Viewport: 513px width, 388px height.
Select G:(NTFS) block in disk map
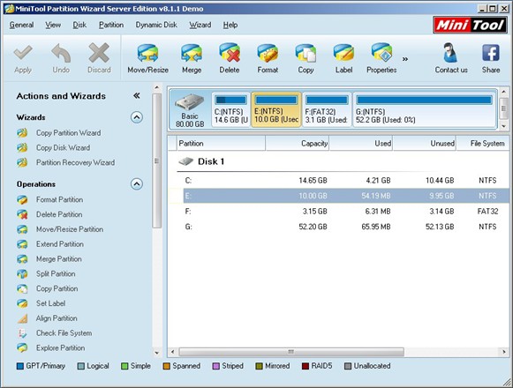pyautogui.click(x=425, y=109)
